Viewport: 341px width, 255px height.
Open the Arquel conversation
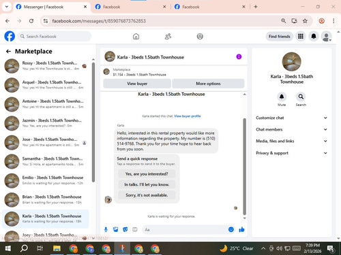[46, 85]
